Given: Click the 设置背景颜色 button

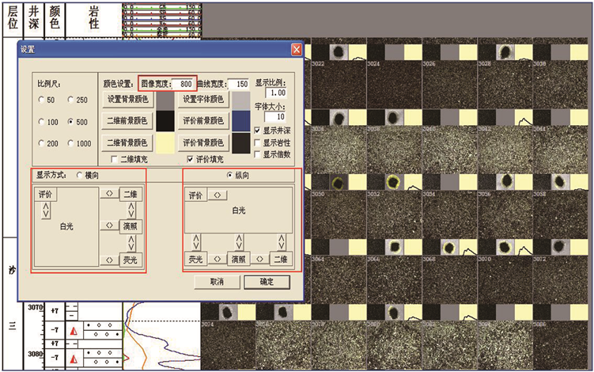Looking at the screenshot, I should (127, 100).
